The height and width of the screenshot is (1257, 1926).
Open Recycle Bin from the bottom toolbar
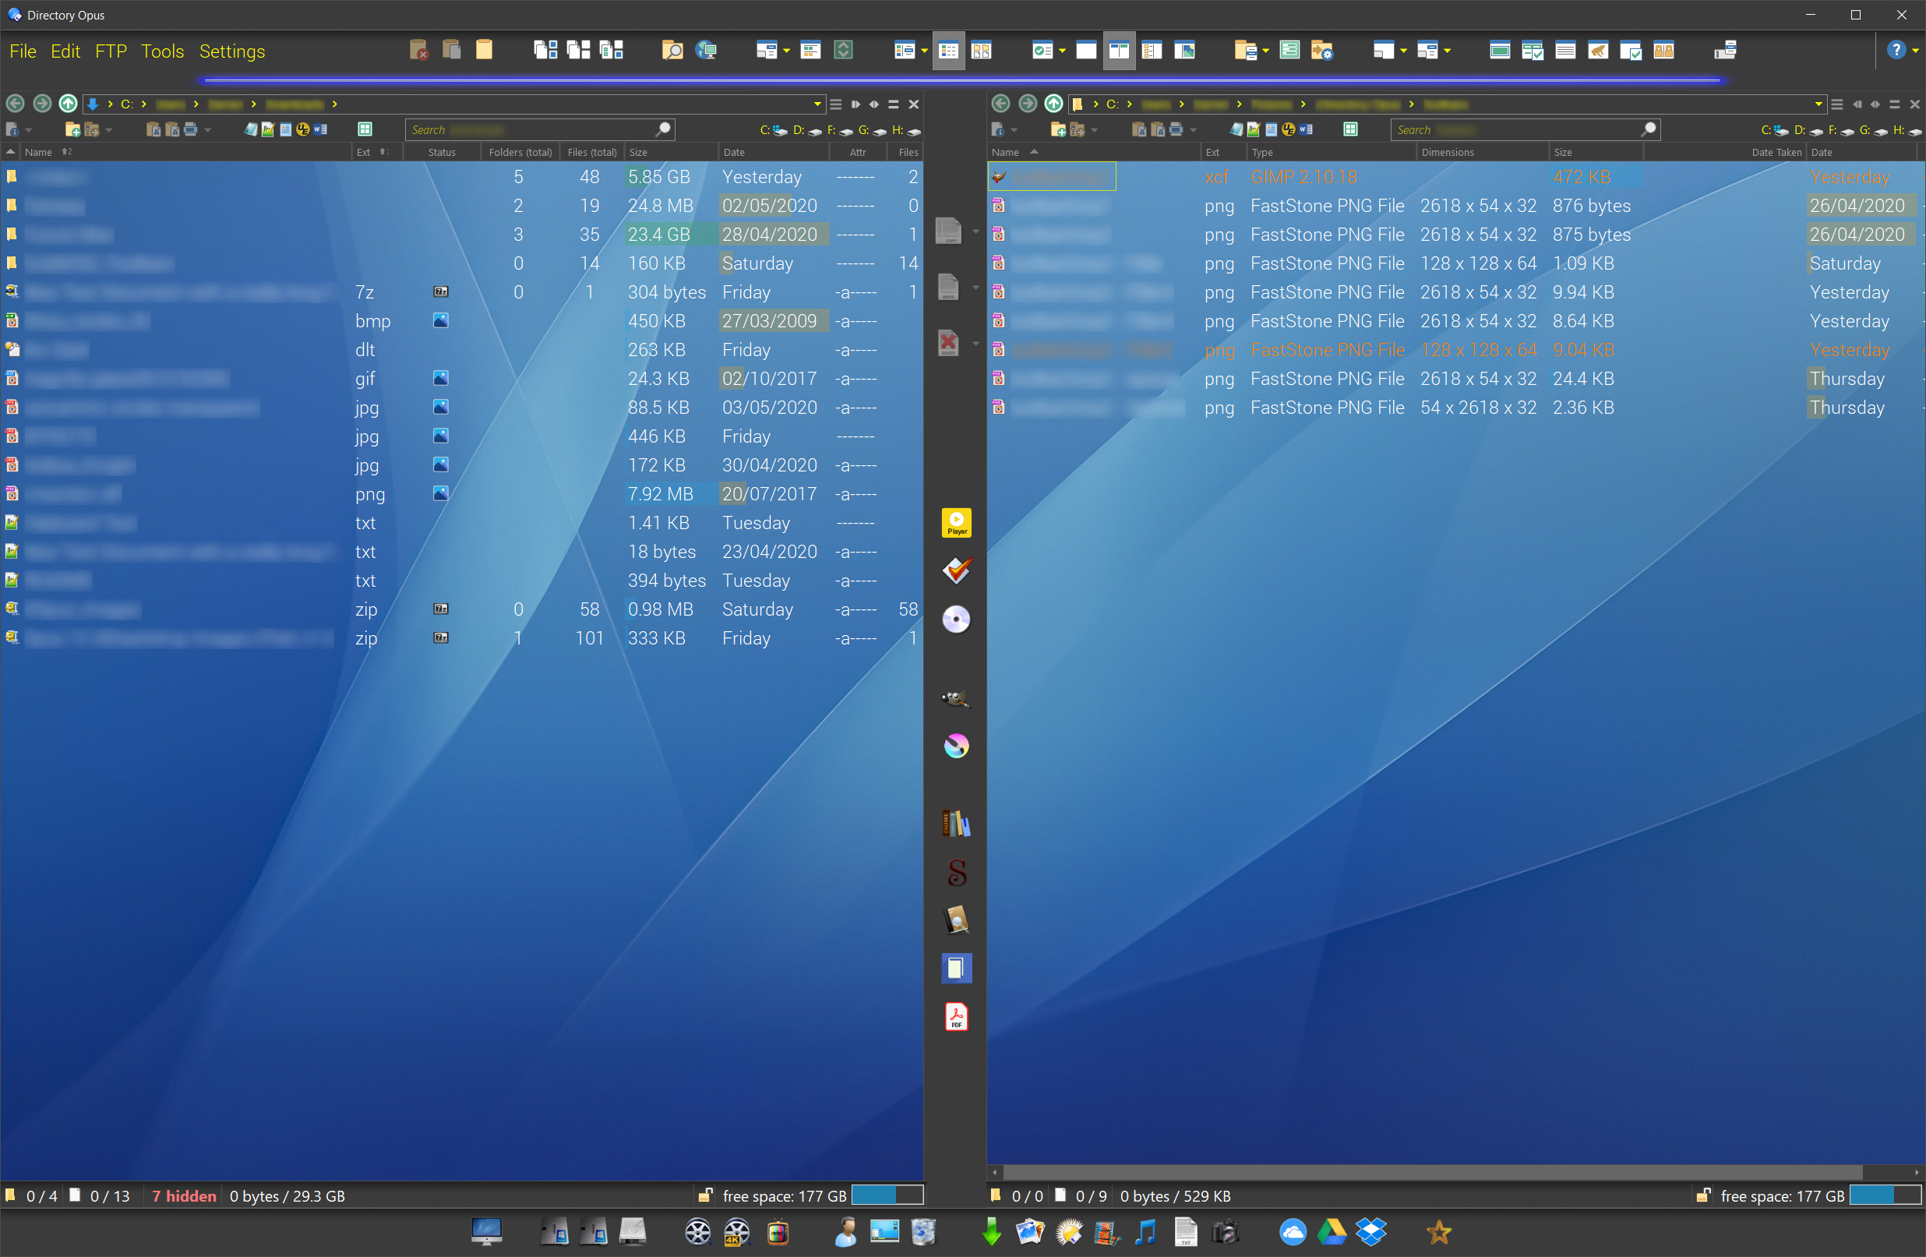coord(923,1232)
